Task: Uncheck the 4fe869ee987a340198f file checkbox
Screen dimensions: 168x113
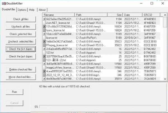Action: pos(44,79)
